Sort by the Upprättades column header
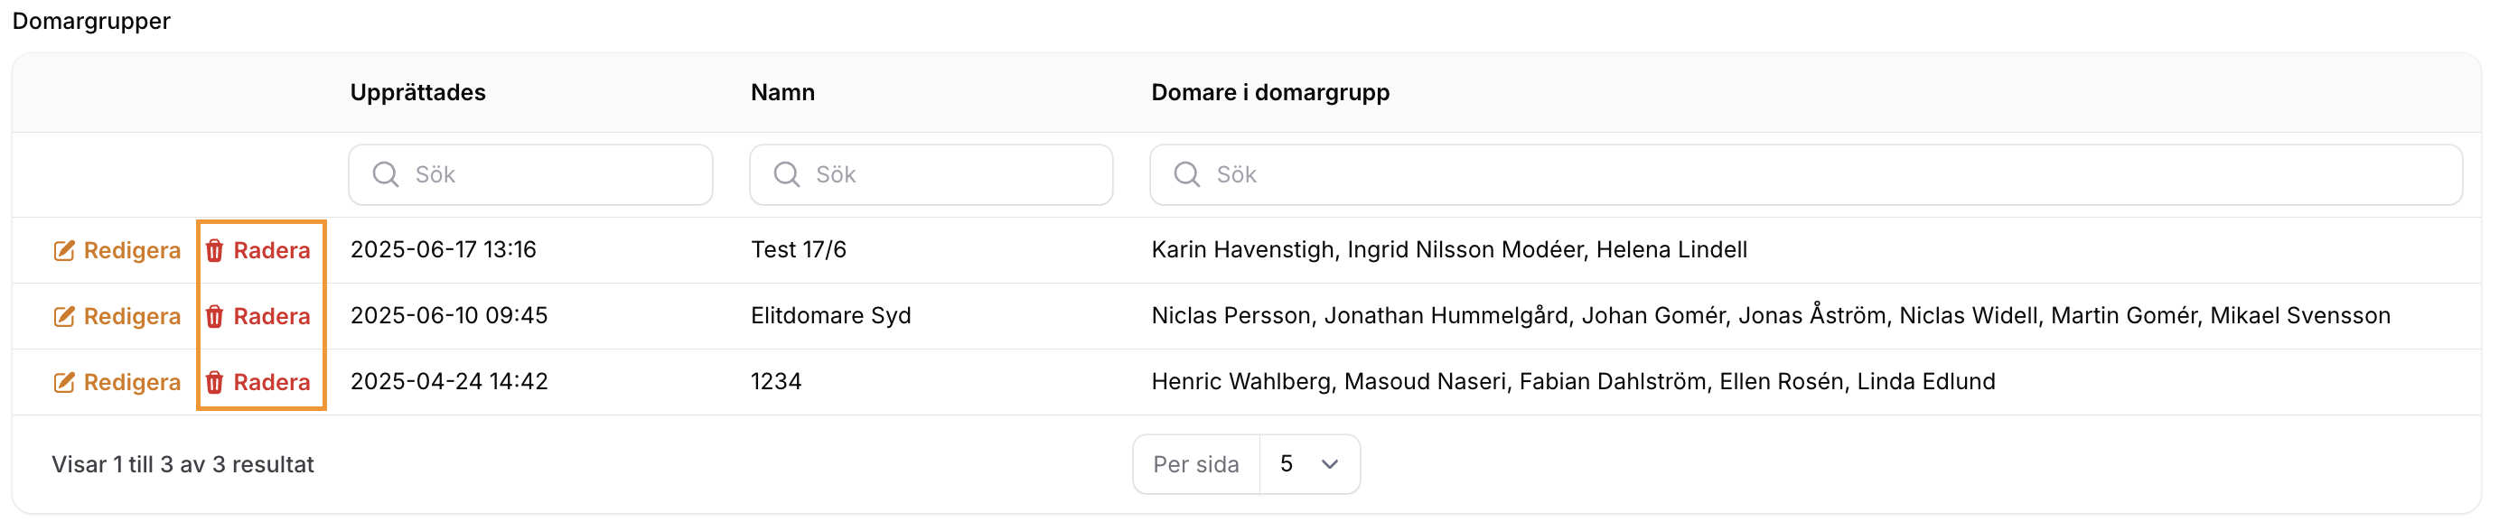Screen dimensions: 2499x522 [x=418, y=92]
